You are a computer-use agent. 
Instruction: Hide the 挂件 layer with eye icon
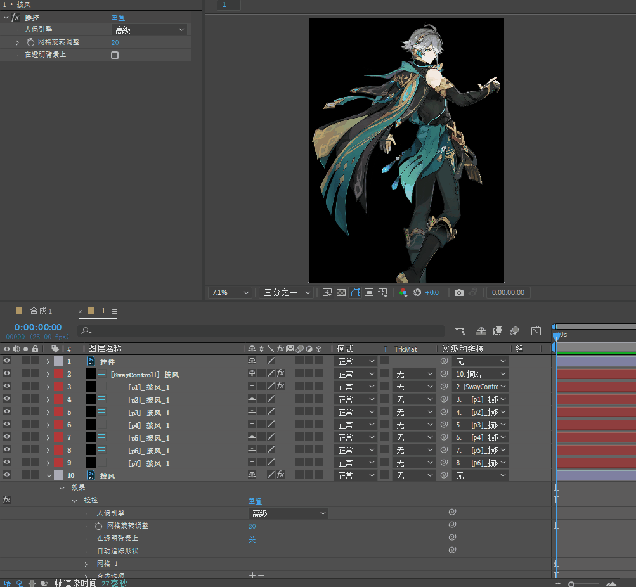7,361
